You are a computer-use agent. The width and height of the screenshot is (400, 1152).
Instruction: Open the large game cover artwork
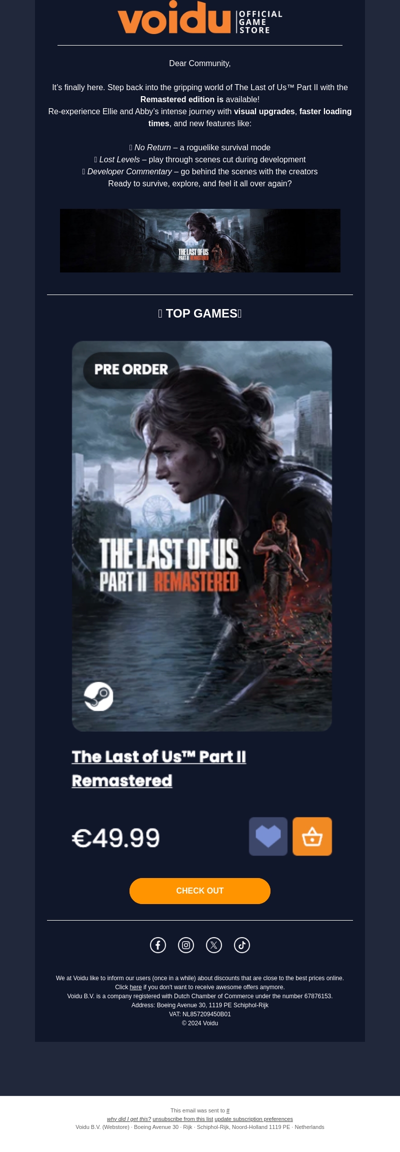click(202, 536)
